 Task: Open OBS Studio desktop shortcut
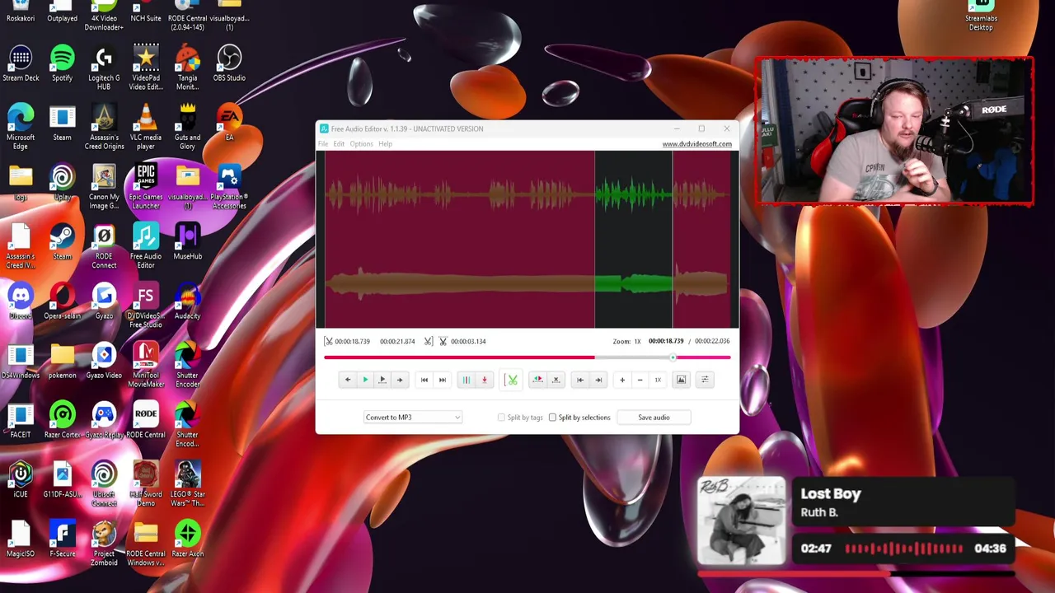click(x=229, y=64)
